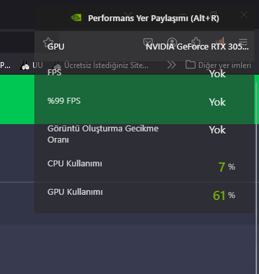This screenshot has height=274, width=259.
Task: Click the CPU Kullanımı percentage value
Action: (227, 167)
